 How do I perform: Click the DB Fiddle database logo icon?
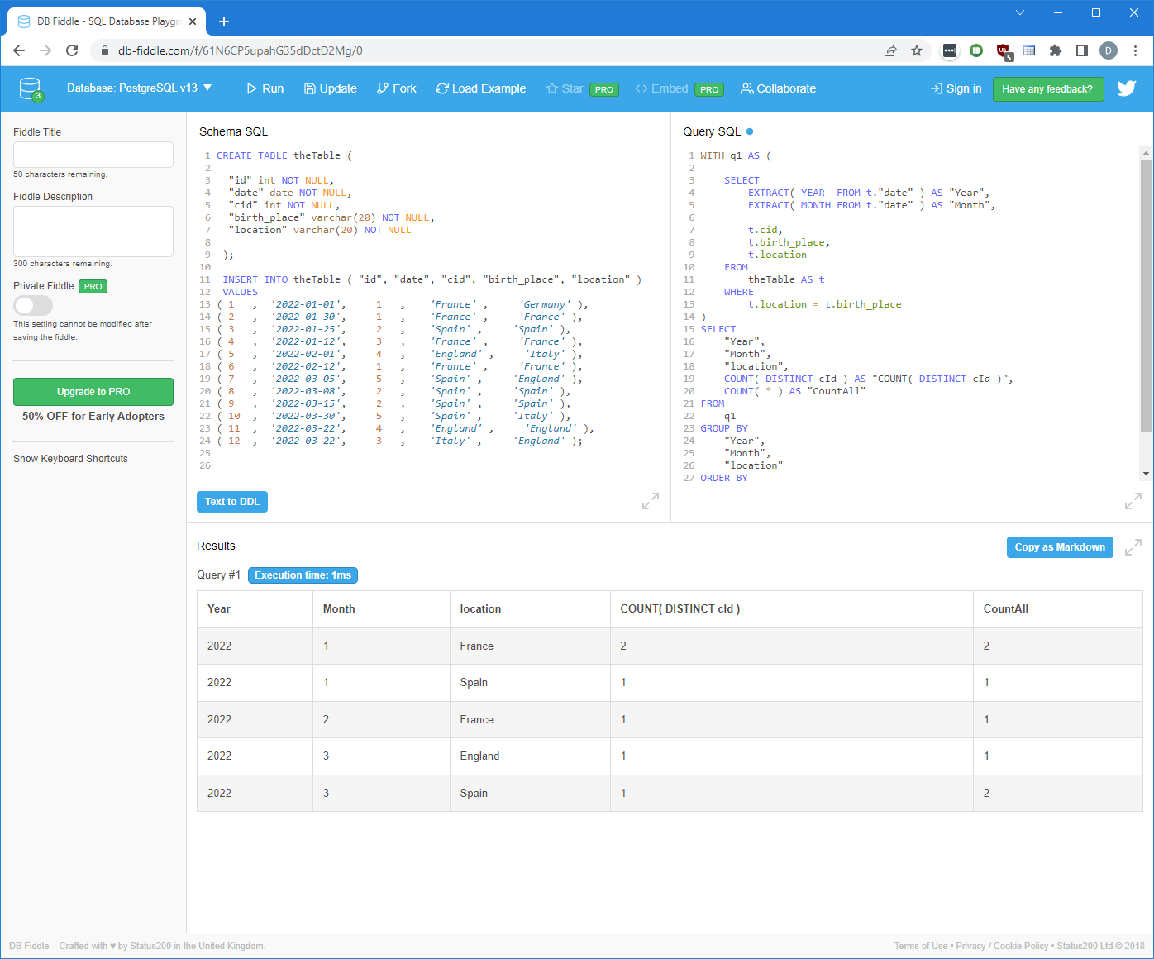(x=31, y=88)
